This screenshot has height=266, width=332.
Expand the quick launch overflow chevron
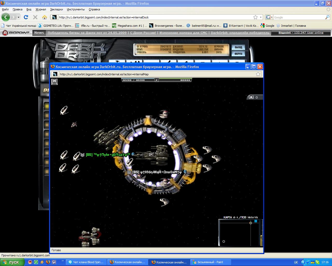pos(63,261)
